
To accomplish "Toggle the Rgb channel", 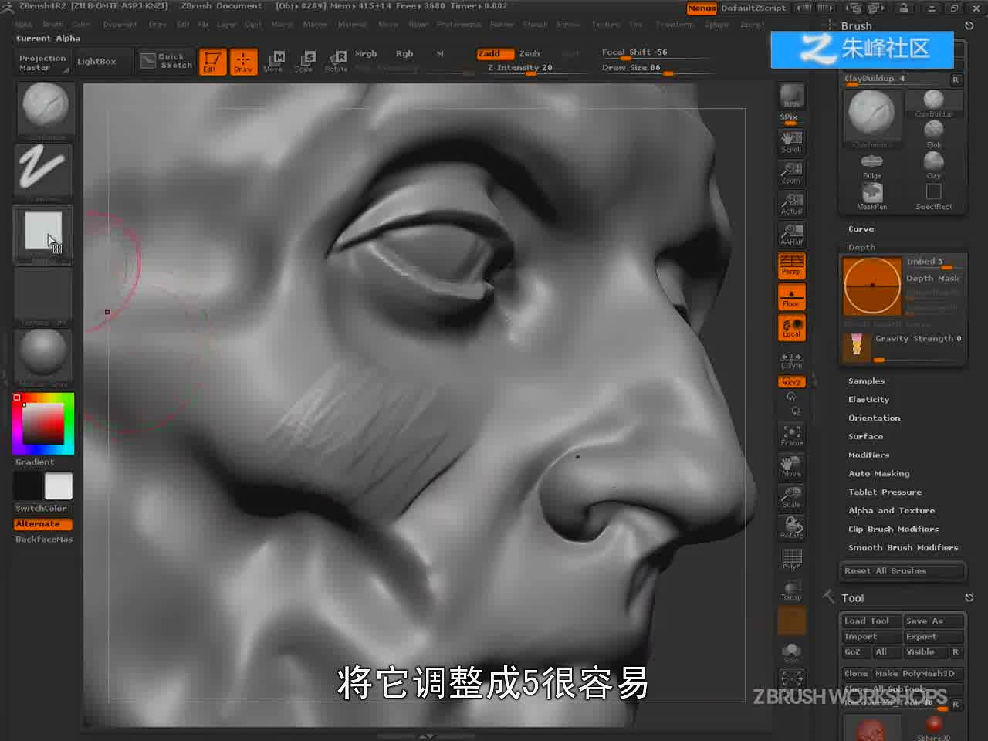I will point(404,53).
